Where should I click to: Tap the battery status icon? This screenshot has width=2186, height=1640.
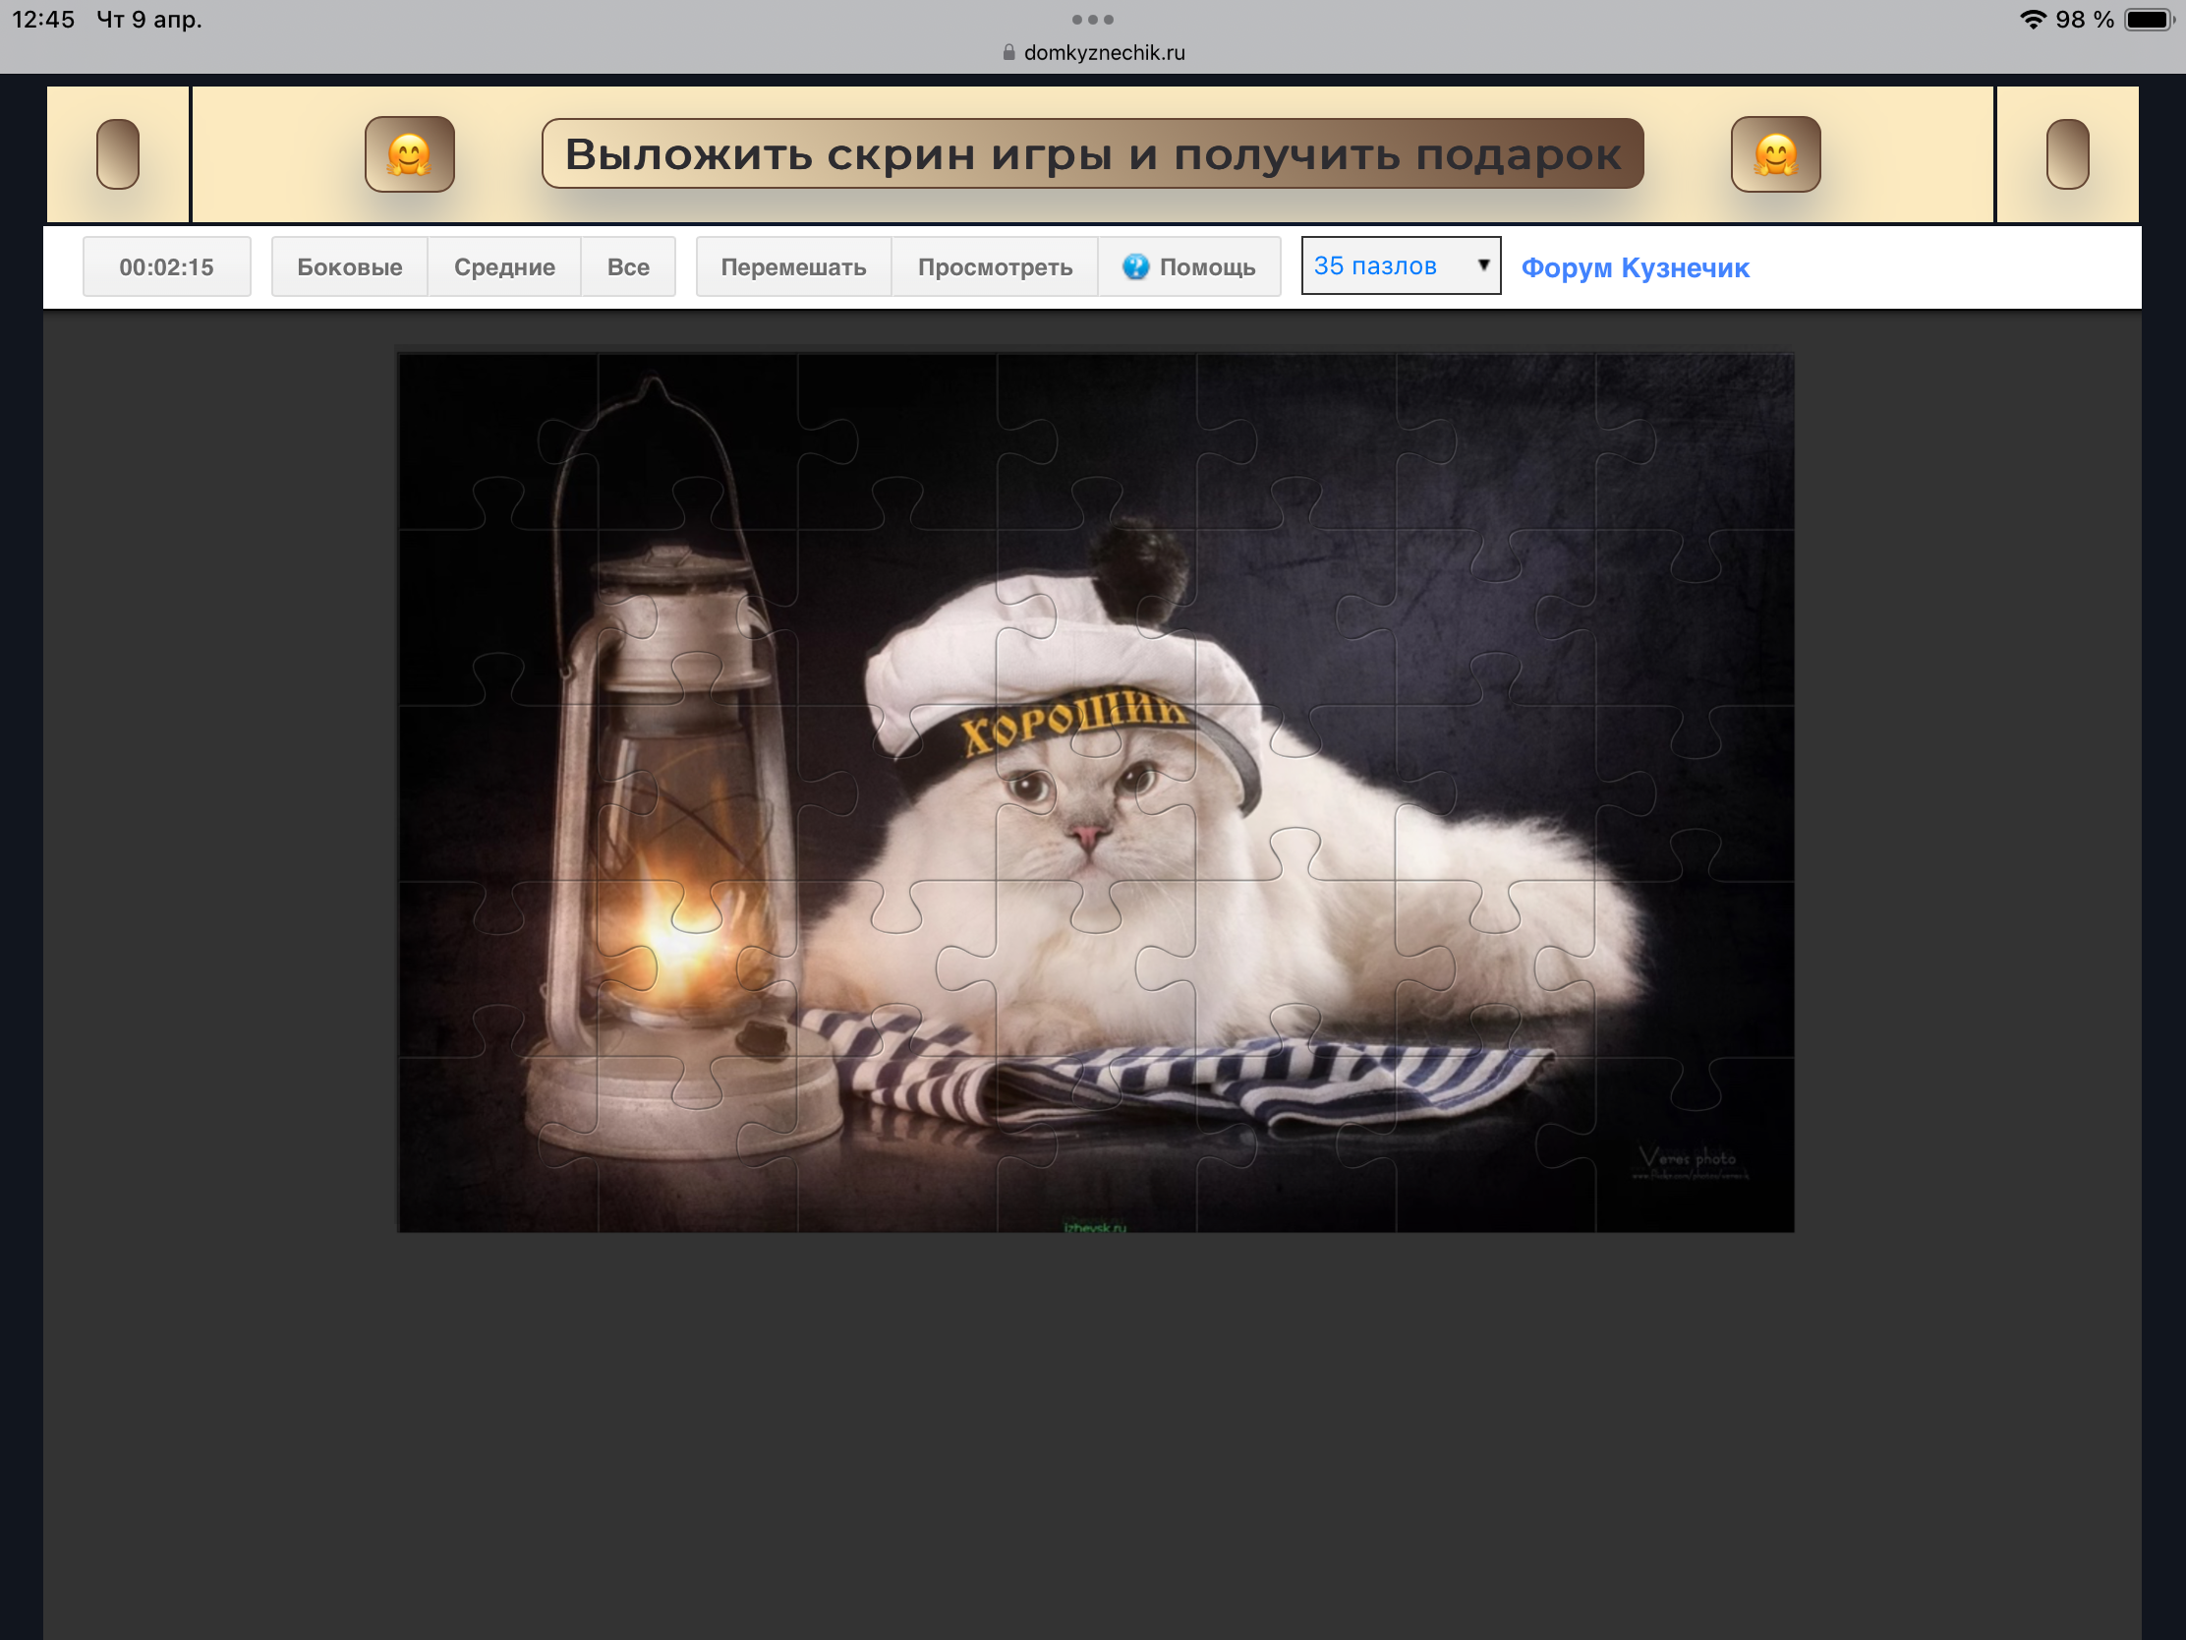(2149, 20)
